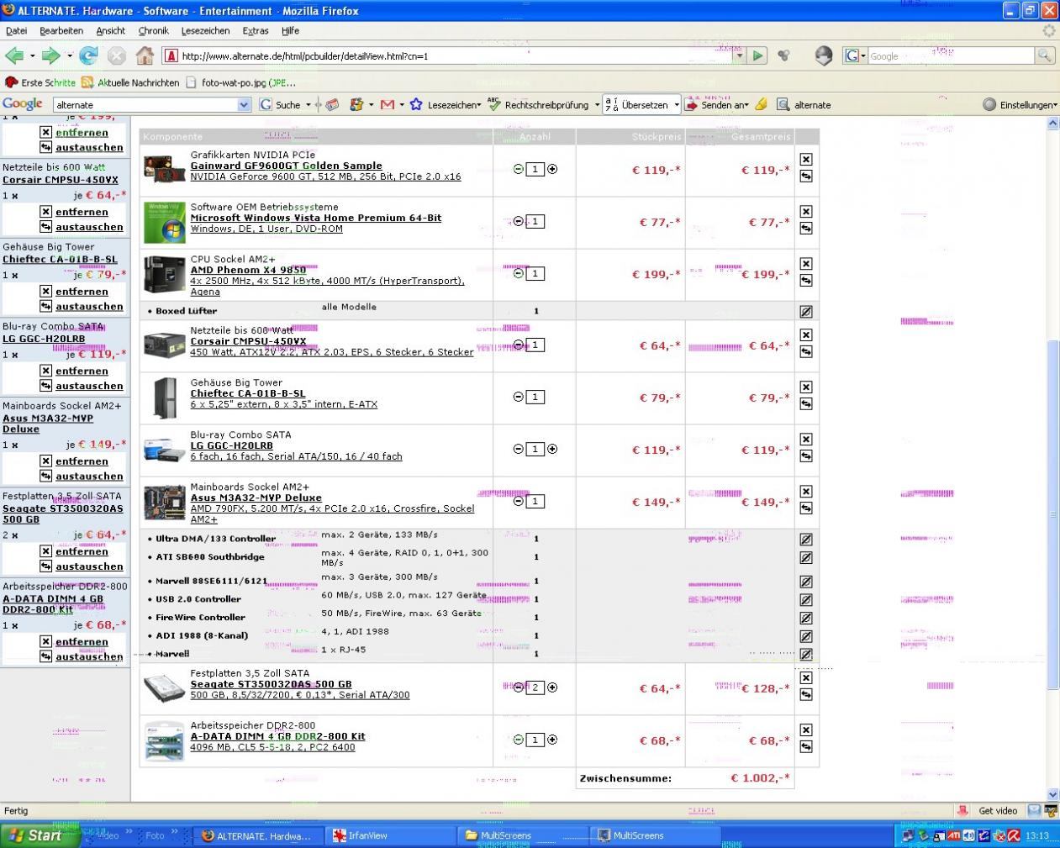Open the Chronik menu
This screenshot has width=1060, height=848.
[x=153, y=30]
